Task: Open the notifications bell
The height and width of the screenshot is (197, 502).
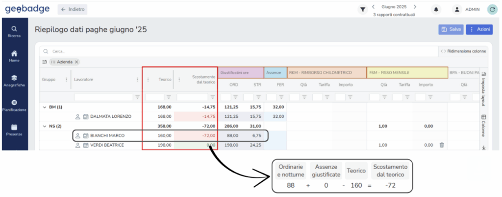Action: [x=436, y=10]
